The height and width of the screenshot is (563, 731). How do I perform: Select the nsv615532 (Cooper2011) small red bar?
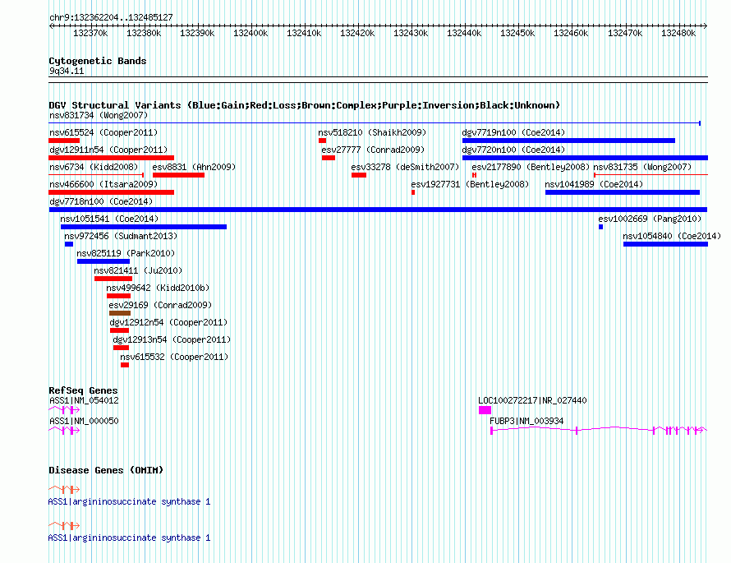coord(125,365)
